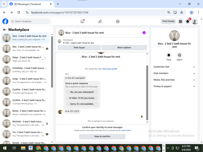Search in conversation using the magnifier icon
This screenshot has width=203, height=152.
tap(179, 55)
